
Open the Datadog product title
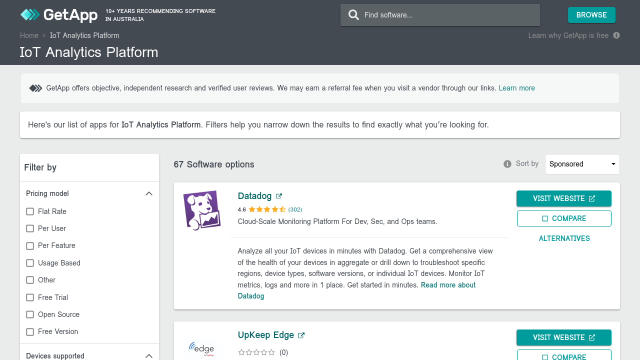pyautogui.click(x=254, y=196)
